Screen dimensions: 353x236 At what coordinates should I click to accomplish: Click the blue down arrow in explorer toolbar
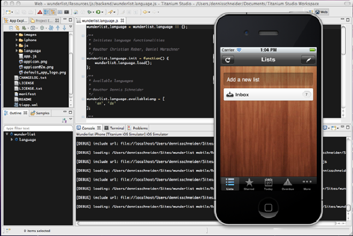tap(64, 28)
